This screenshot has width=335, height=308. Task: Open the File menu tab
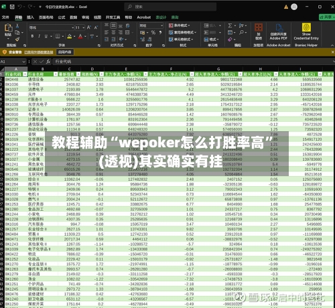point(5,17)
